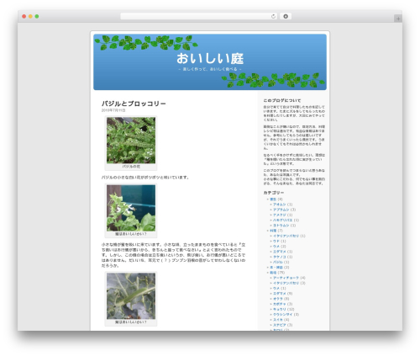The image size is (420, 356).
Task: Open the ステビア (3) category
Action: pos(280,325)
